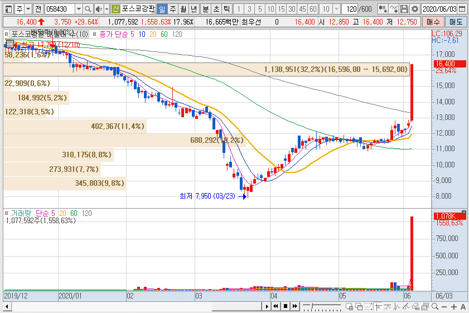Select 년 yearly chart period
The height and width of the screenshot is (313, 469).
[194, 9]
